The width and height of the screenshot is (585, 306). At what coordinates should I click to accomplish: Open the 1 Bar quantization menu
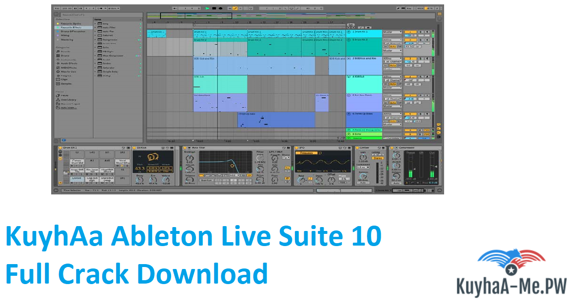[x=115, y=8]
